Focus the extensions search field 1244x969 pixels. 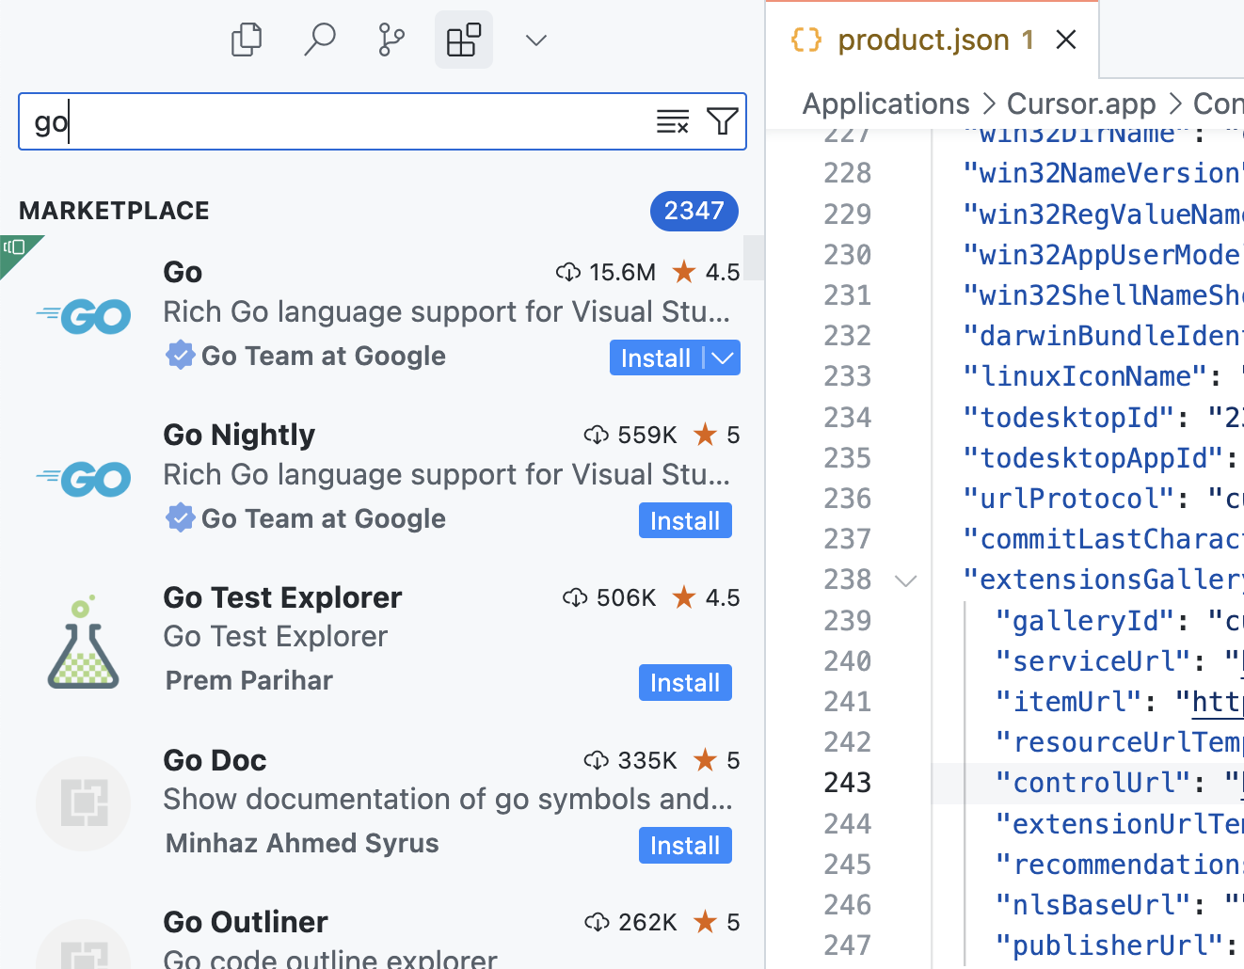pos(339,121)
